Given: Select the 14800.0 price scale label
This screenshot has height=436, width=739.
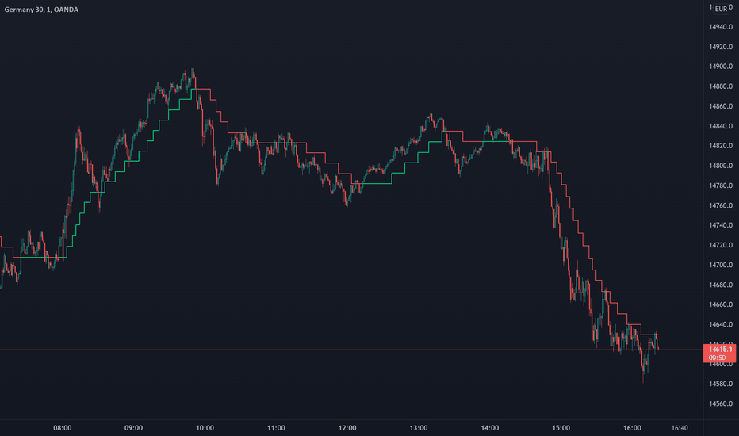Looking at the screenshot, I should [721, 166].
